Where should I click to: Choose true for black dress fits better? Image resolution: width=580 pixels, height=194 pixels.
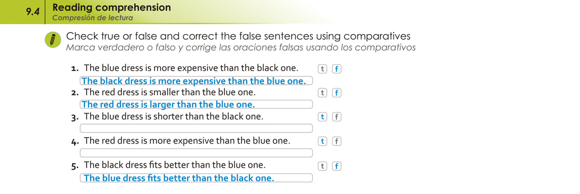click(x=323, y=166)
